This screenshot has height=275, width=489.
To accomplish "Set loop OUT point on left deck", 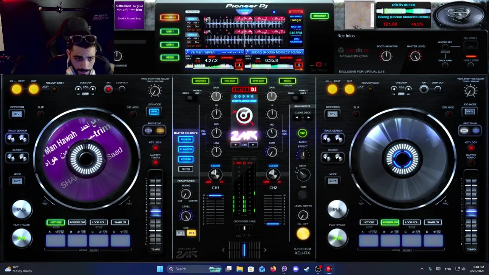I will [x=34, y=89].
